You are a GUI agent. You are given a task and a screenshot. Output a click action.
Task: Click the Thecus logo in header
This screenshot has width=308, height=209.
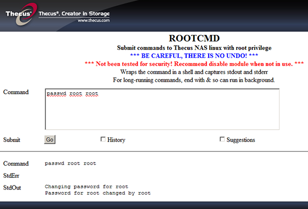(21, 14)
